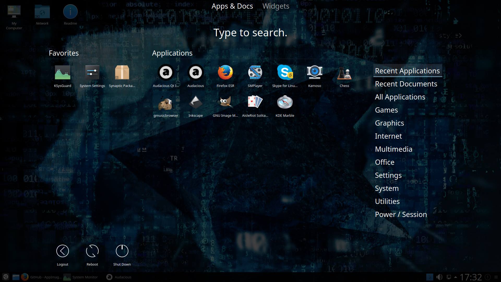The image size is (501, 282).
Task: Launch SMPlayer
Action: pos(255,76)
